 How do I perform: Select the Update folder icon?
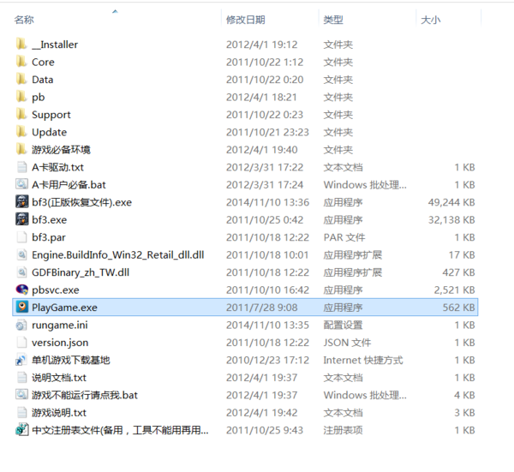click(x=21, y=132)
